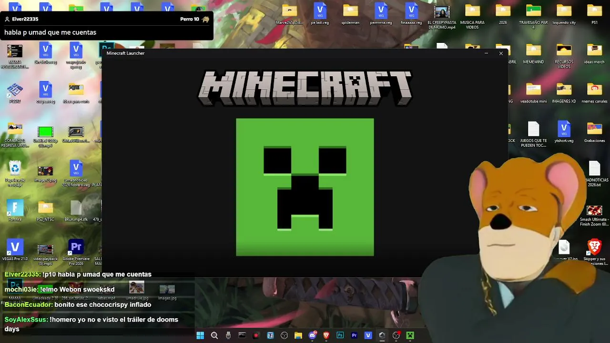
Task: Click SoyAlexSsus's chat message about dooms days
Action: click(91, 324)
